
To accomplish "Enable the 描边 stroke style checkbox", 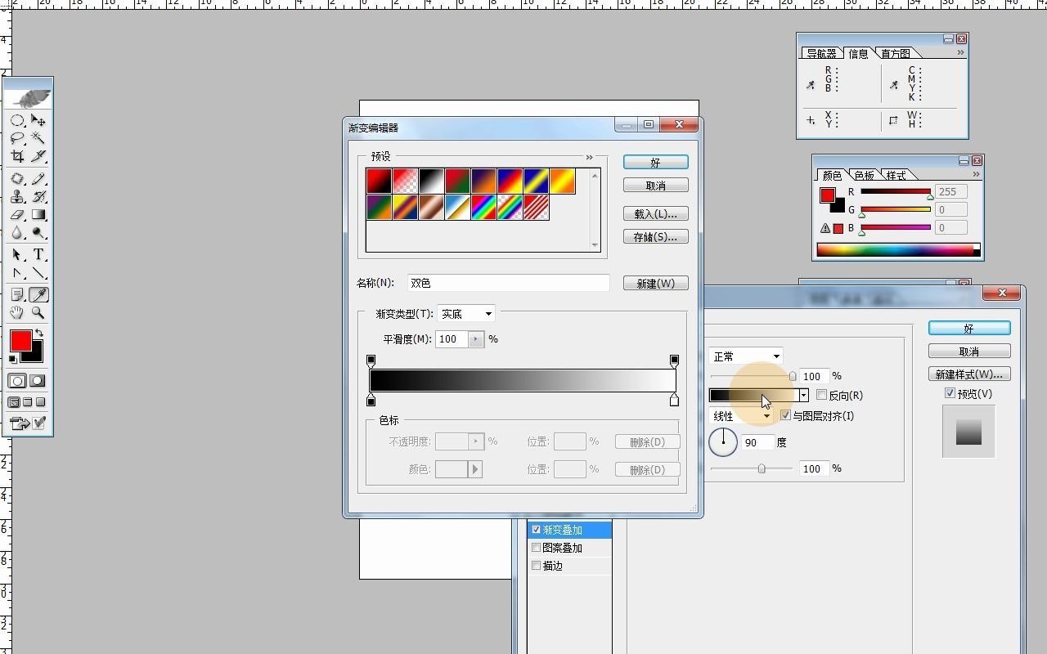I will pos(537,566).
